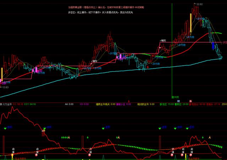Image resolution: width=227 pixels, height=160 pixels.
Task: Select the 火力全开 indicator name
Action: 7,105
